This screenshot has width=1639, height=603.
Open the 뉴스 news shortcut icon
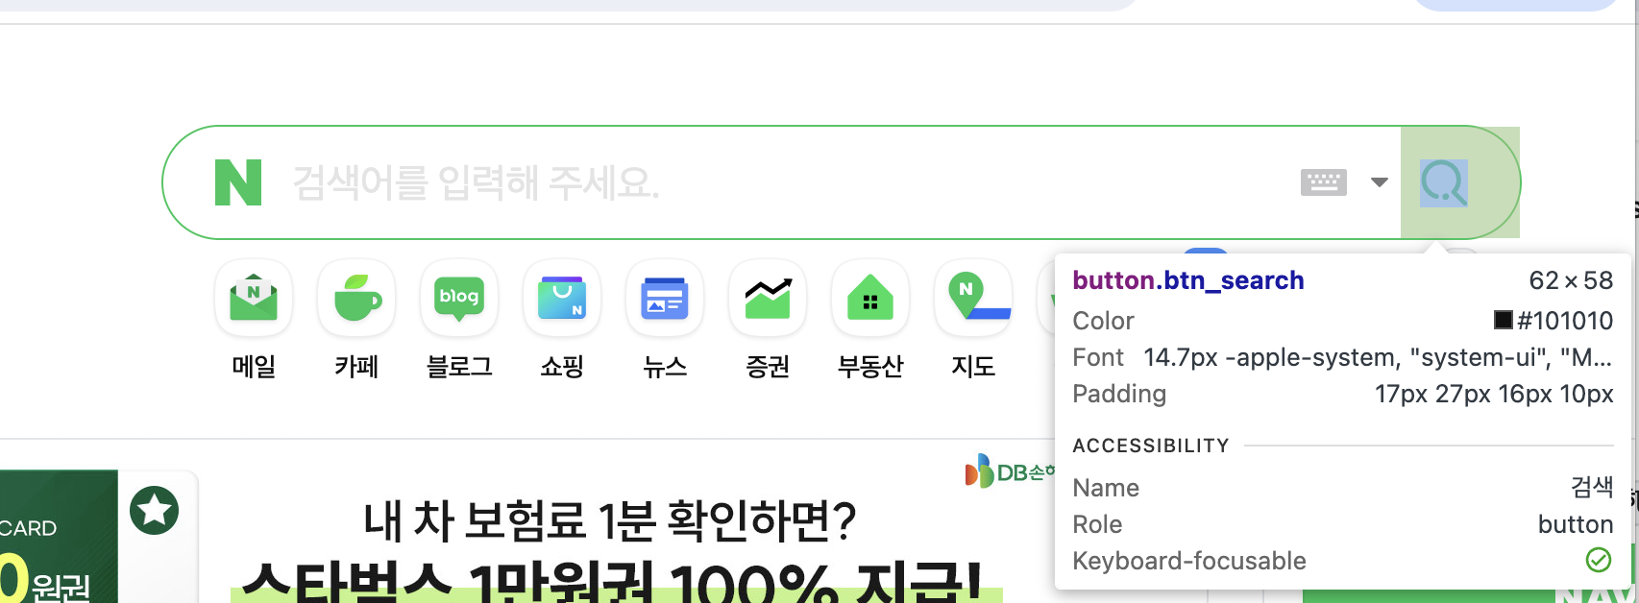[x=665, y=298]
